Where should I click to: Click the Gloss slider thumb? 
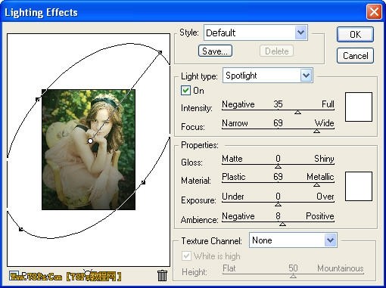click(x=278, y=166)
